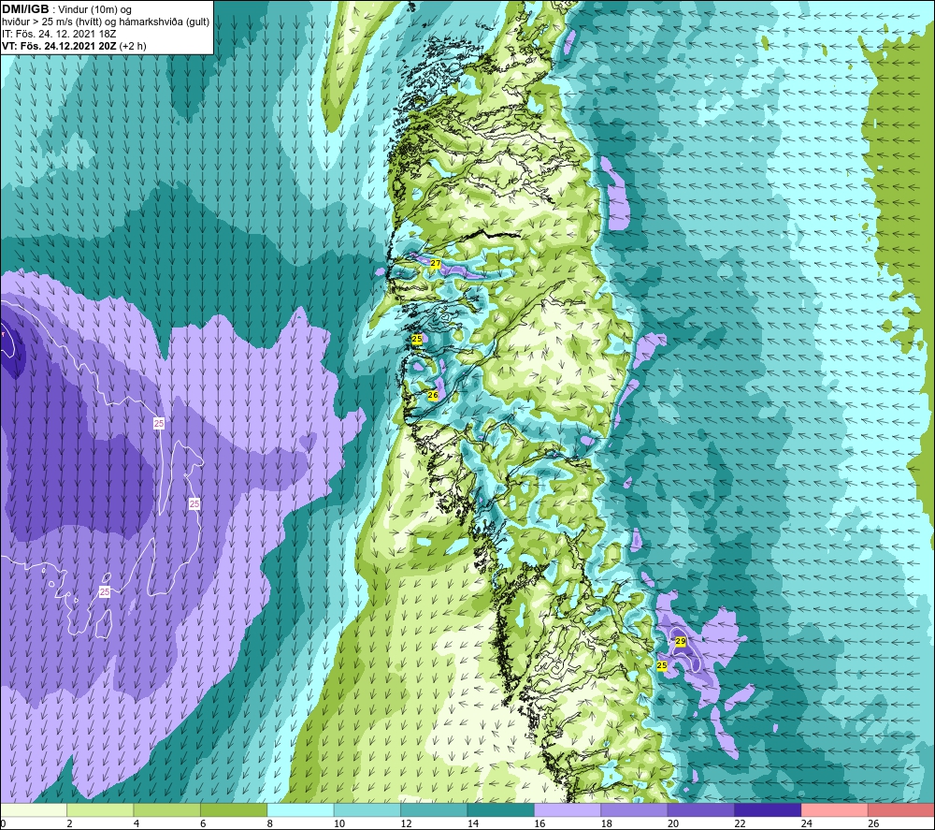The height and width of the screenshot is (830, 935).
Task: Click the scale number 14 on the legend
Action: click(x=473, y=823)
